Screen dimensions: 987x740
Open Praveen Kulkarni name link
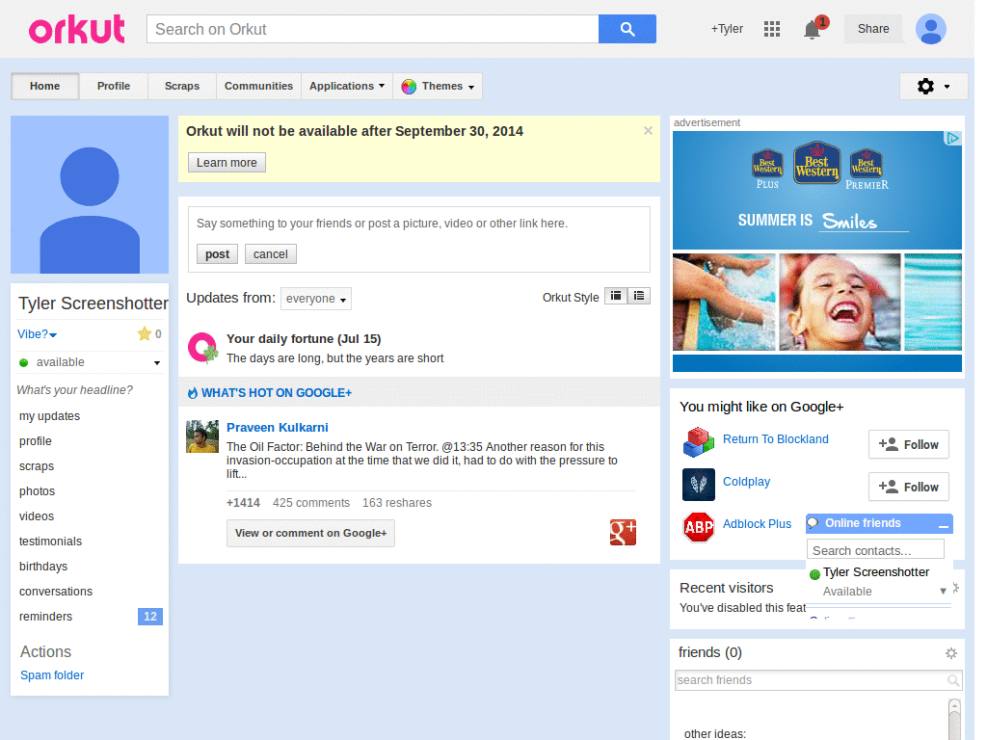point(278,427)
